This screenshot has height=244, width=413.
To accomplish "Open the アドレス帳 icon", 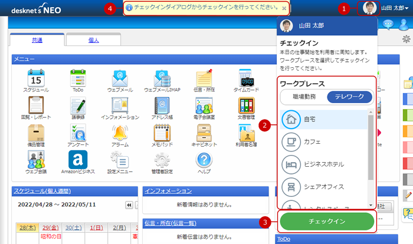I will [x=162, y=105].
